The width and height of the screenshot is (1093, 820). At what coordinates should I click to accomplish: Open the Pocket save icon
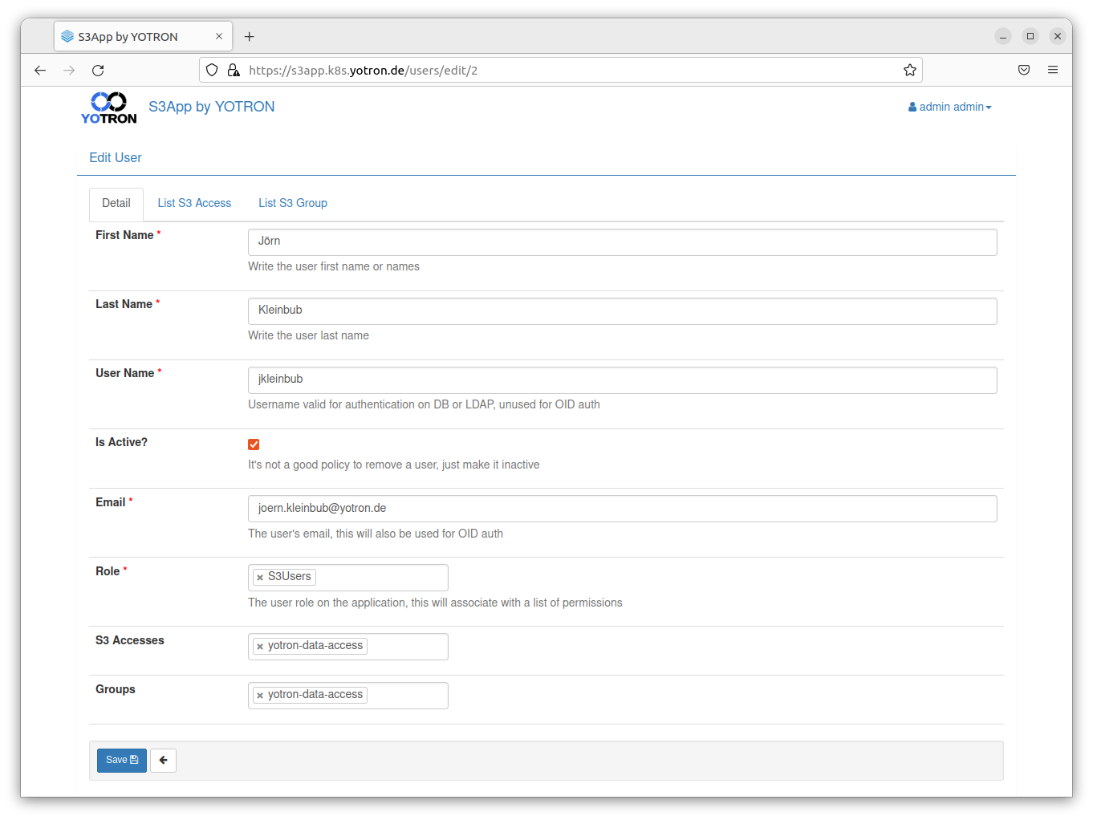pos(1024,71)
